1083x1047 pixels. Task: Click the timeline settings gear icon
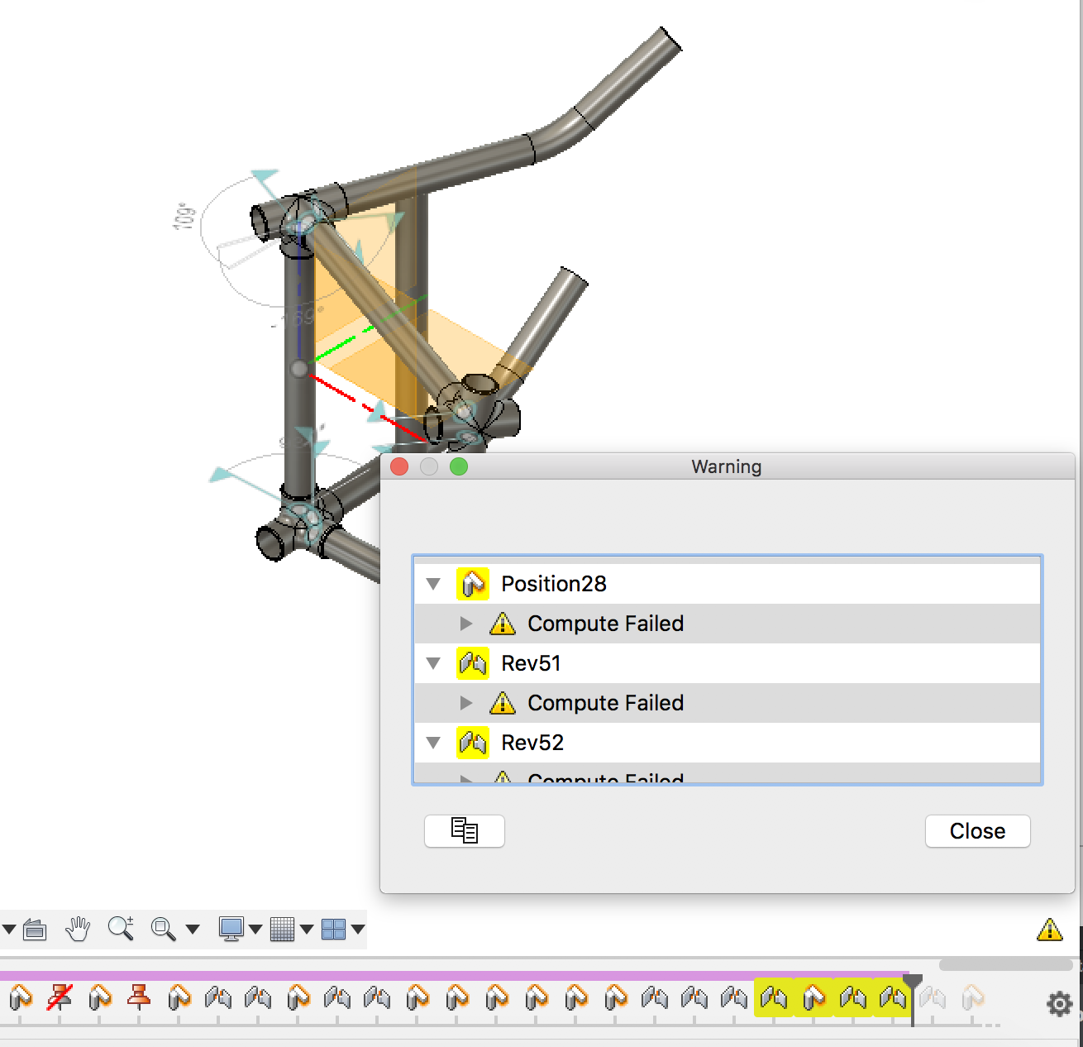1058,1004
